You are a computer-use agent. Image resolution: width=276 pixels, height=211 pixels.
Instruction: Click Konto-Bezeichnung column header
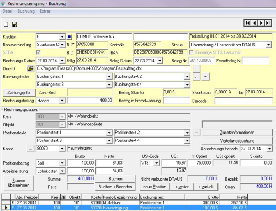(x=120, y=197)
